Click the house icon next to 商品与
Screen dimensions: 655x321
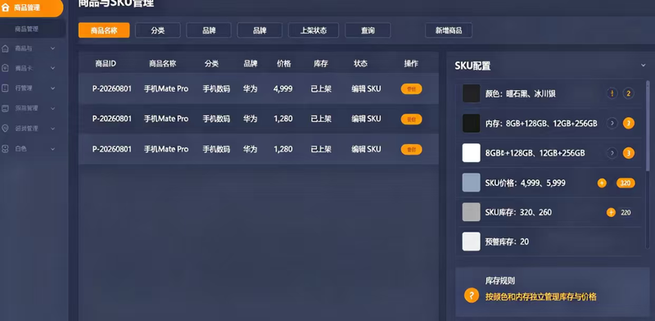coord(5,48)
